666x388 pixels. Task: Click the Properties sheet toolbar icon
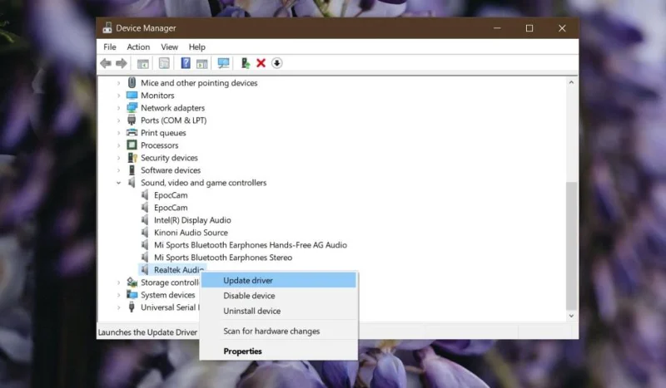tap(164, 64)
